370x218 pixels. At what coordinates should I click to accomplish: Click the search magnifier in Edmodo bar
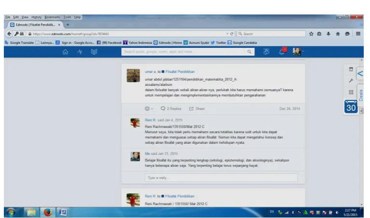click(x=249, y=52)
